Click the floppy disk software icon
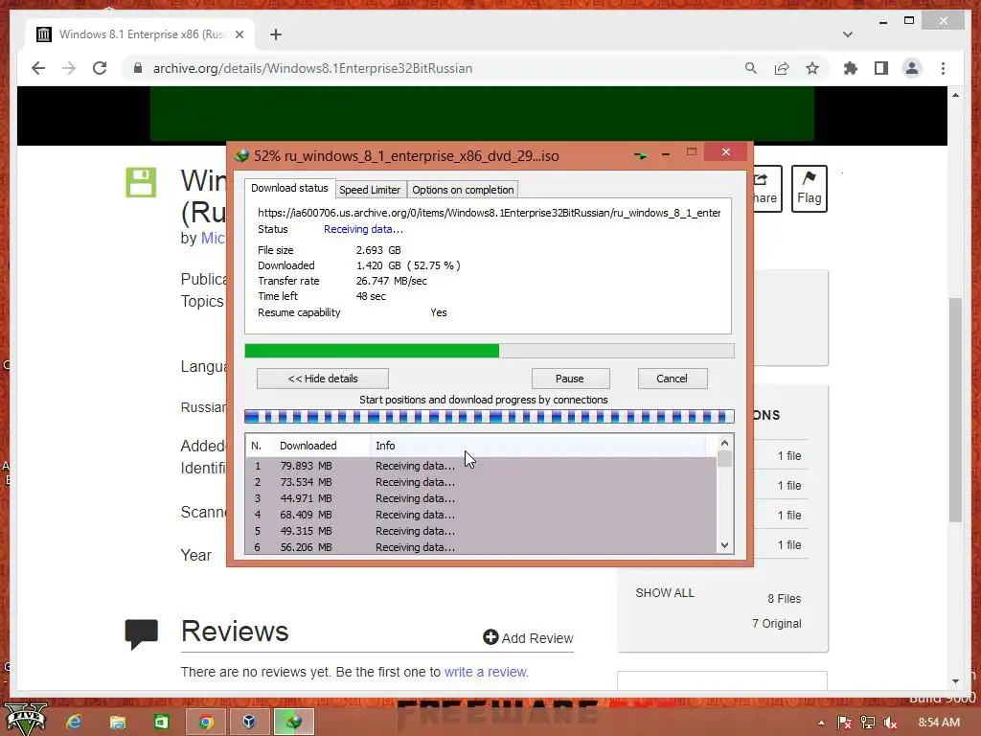Screen dimensions: 981x736 point(141,182)
